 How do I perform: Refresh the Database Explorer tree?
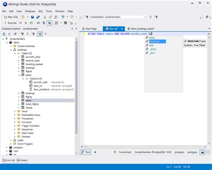point(4,34)
